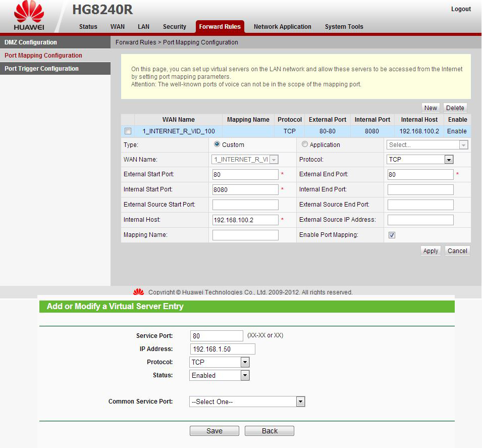The image size is (482, 448).
Task: Click the Internal Start Port field
Action: pyautogui.click(x=245, y=190)
